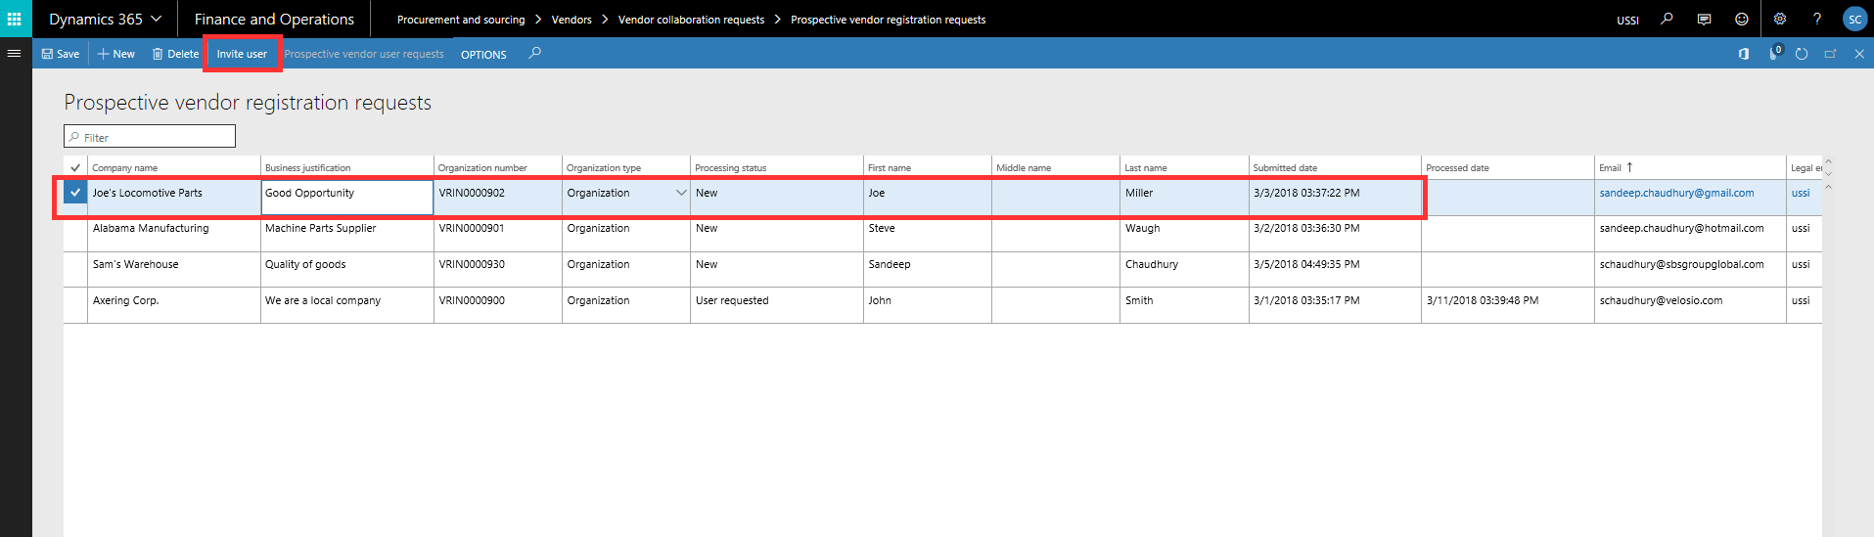The width and height of the screenshot is (1874, 537).
Task: Click Vendors in the breadcrumb
Action: tap(571, 20)
